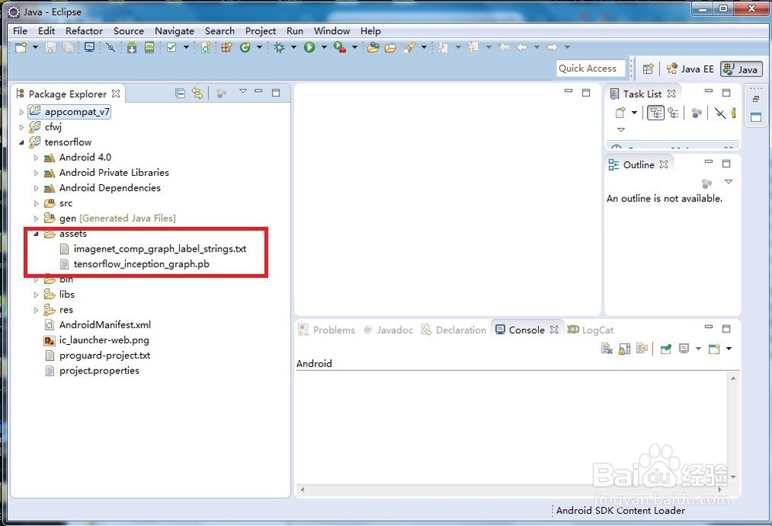The height and width of the screenshot is (526, 772).
Task: Select imagenet_comp_graph_label_strings.txt file
Action: point(153,249)
